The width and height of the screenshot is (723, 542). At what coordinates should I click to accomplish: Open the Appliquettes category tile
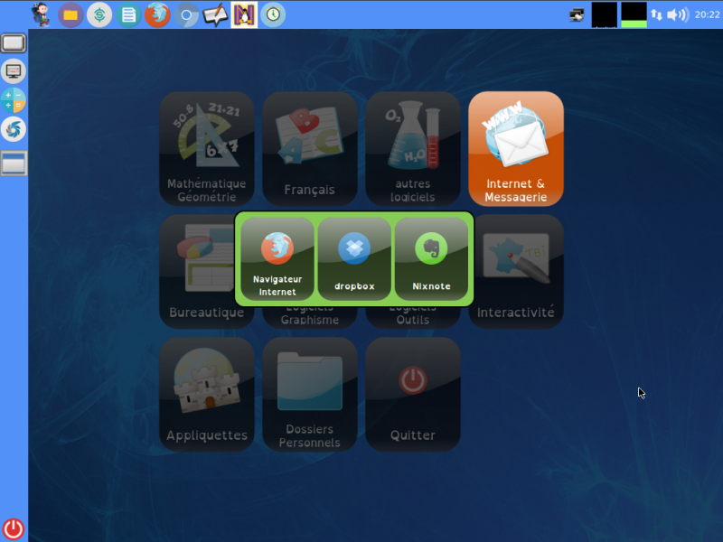pos(207,394)
